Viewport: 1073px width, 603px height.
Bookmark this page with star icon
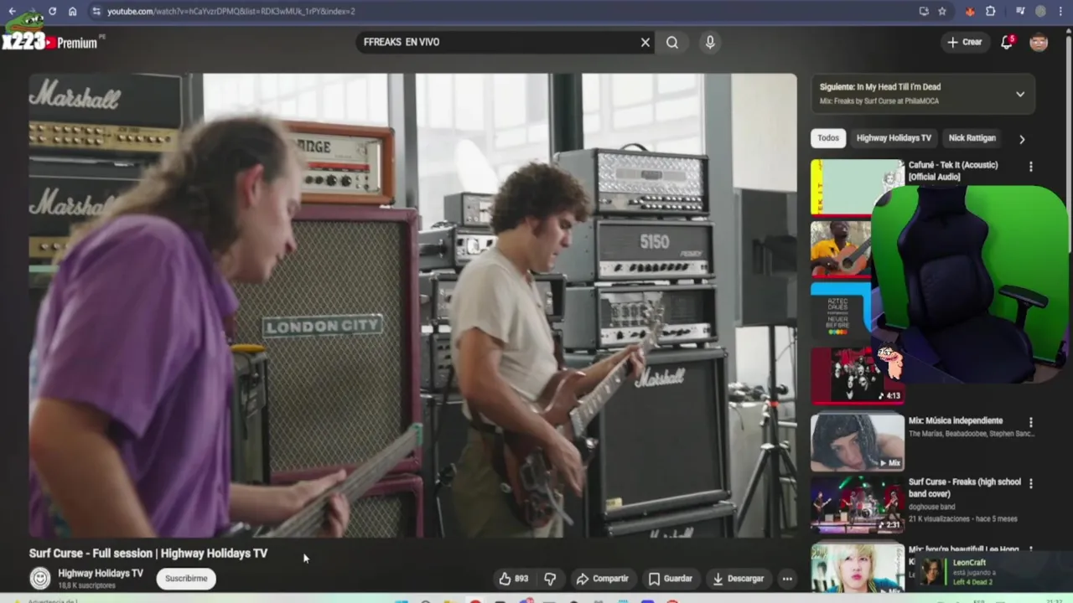(942, 11)
